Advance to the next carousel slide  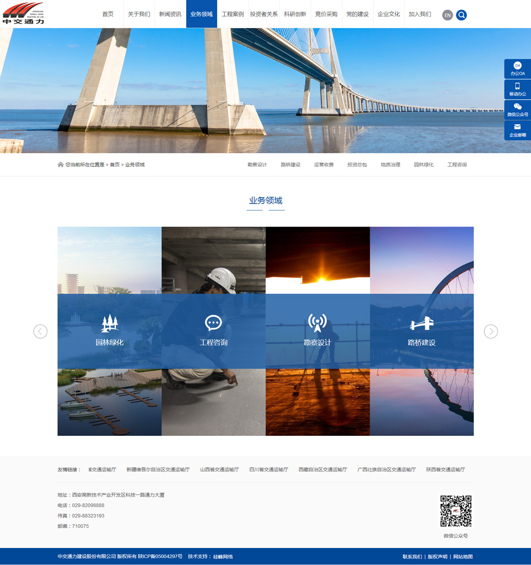[x=491, y=331]
